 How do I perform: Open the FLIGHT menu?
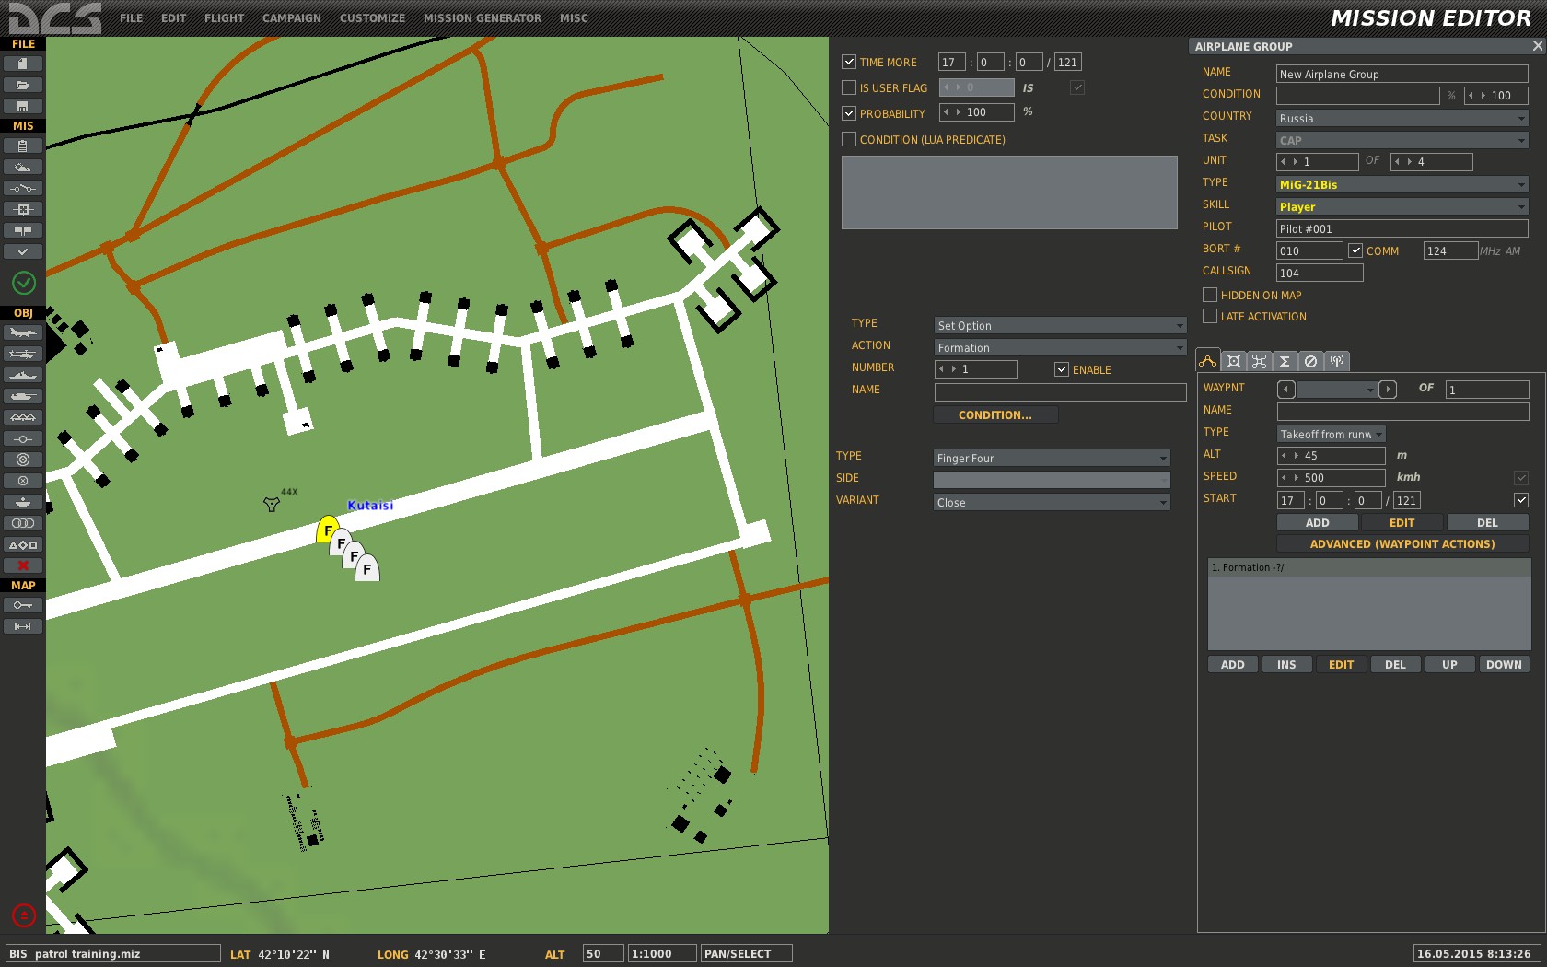225,18
